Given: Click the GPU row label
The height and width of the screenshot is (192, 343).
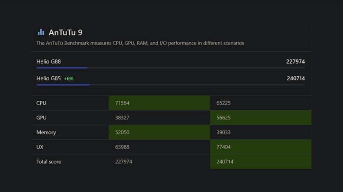Looking at the screenshot, I should click(42, 117).
